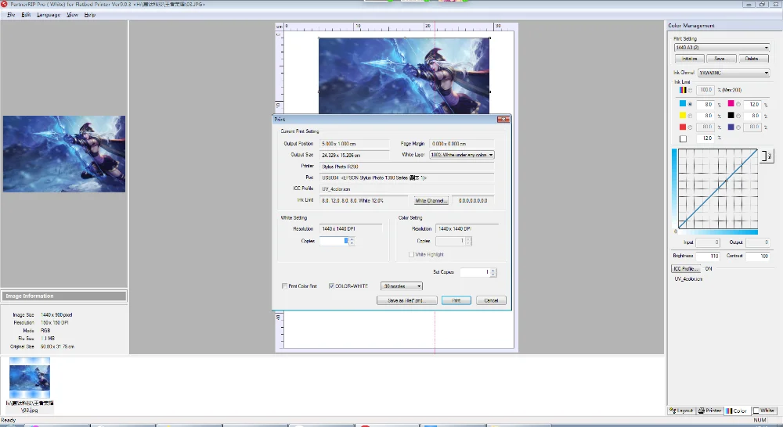Screen dimensions: 783x427
Task: Click the yellow ink swatch icon
Action: (x=683, y=116)
